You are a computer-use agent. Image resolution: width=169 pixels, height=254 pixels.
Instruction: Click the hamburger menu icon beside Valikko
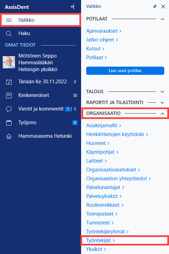click(x=9, y=20)
